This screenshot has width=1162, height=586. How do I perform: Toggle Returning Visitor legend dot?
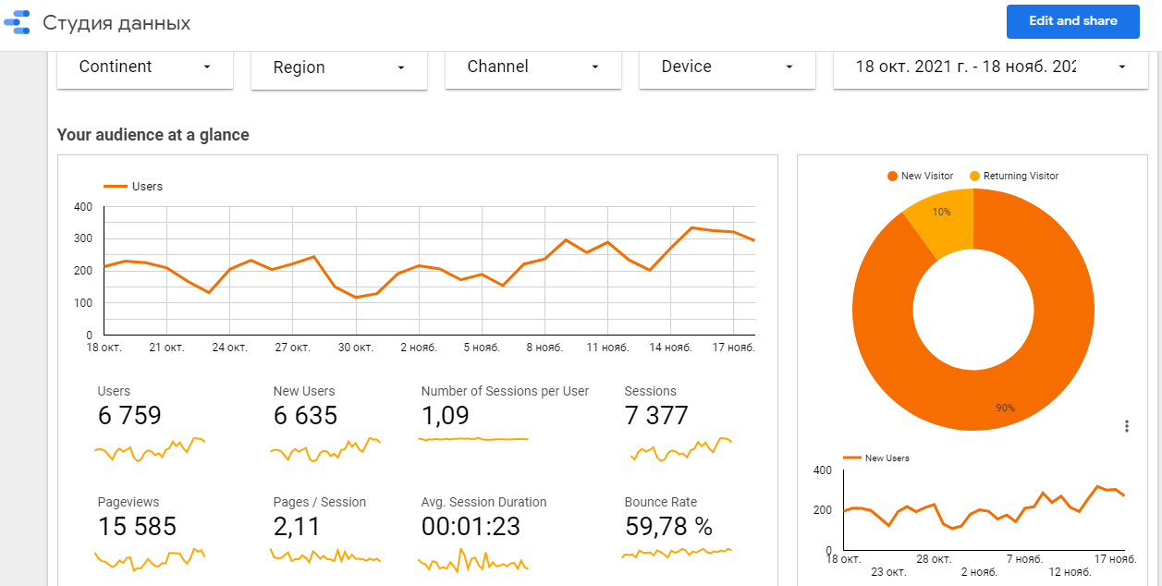[x=974, y=177]
